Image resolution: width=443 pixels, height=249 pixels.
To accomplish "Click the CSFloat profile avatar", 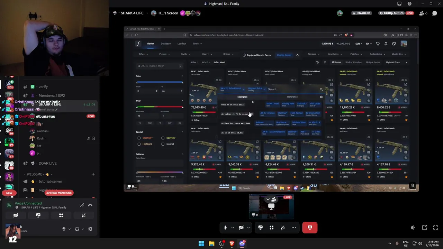I will click(x=404, y=44).
